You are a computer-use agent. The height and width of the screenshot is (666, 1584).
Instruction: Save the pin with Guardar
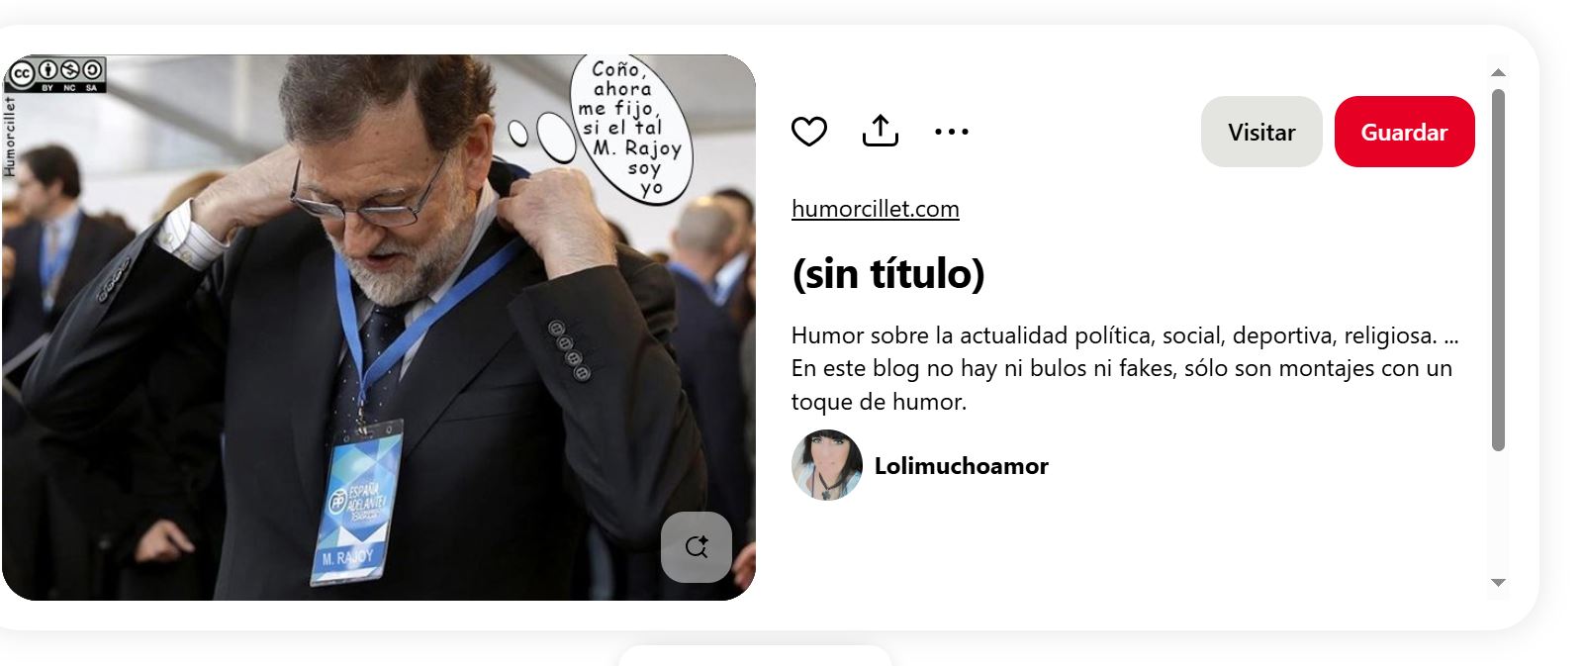point(1404,132)
